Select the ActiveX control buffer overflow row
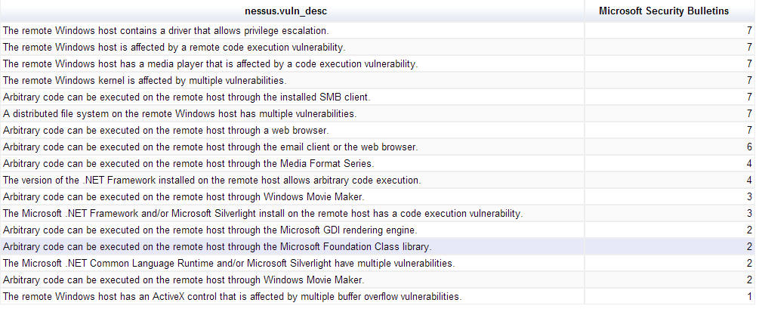This screenshot has height=312, width=759. (378, 296)
